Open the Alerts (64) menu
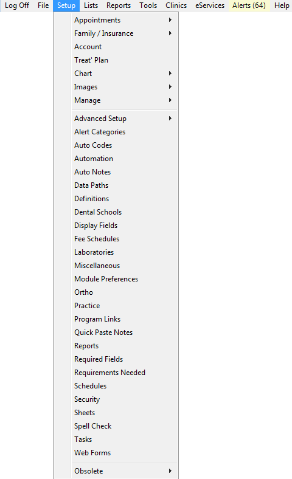Screen dimensions: 292x479 click(x=249, y=5)
